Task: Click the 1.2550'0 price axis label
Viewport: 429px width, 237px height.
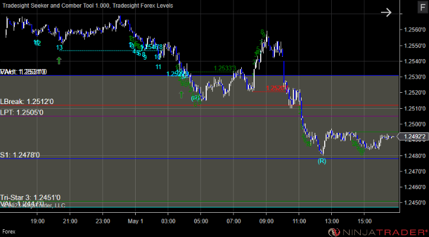Action: [415, 46]
